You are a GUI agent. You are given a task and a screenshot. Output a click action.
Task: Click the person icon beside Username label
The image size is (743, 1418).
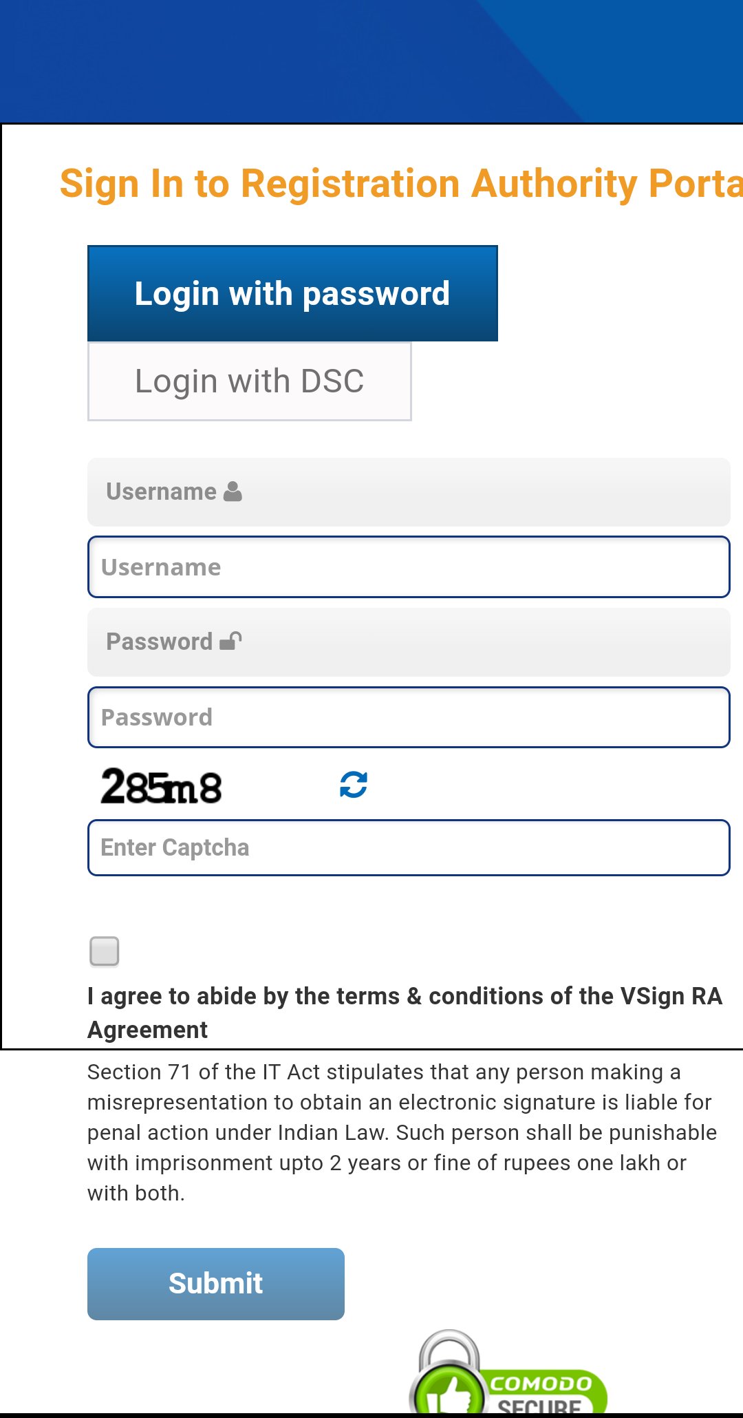232,490
